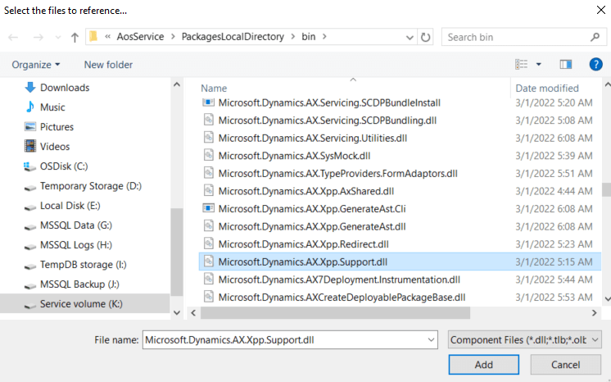Toggle the preview pane
This screenshot has height=382, width=611.
(x=566, y=65)
